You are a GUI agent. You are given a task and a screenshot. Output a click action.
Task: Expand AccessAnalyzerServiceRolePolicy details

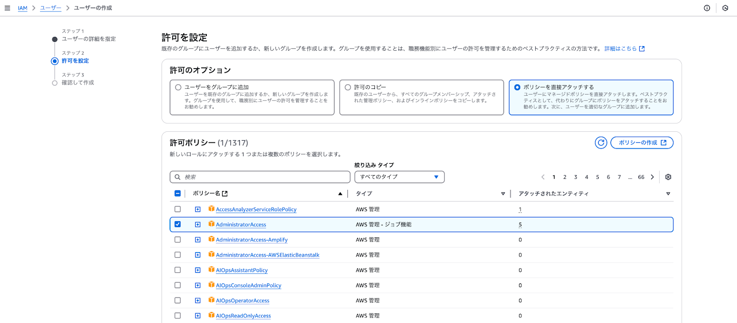tap(198, 209)
